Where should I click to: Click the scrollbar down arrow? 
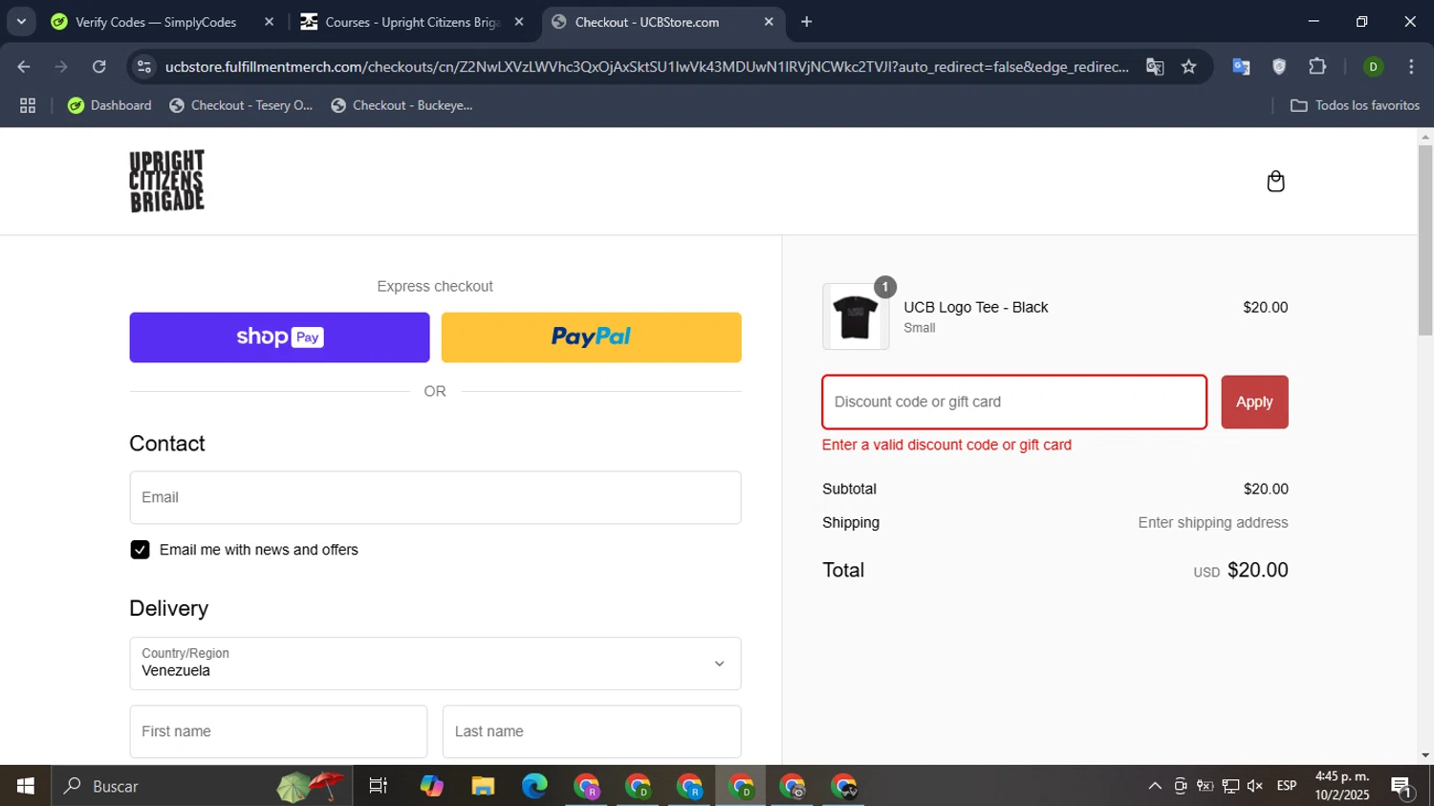1425,755
